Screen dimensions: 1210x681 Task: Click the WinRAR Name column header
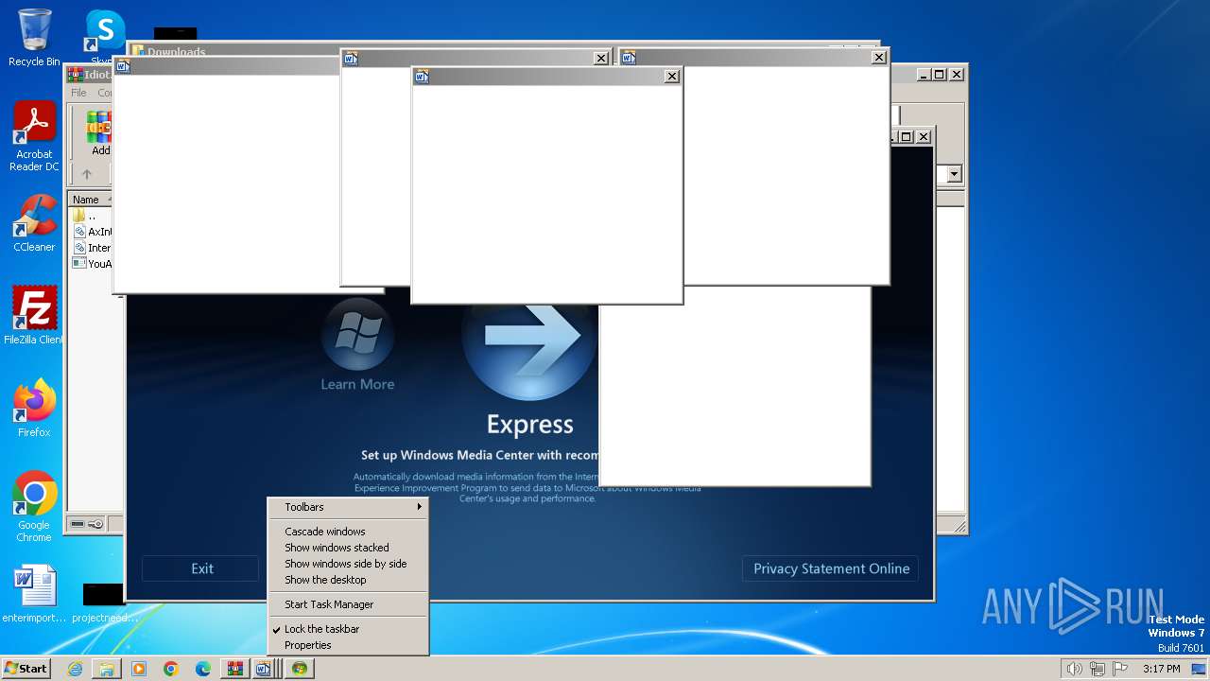click(x=89, y=200)
